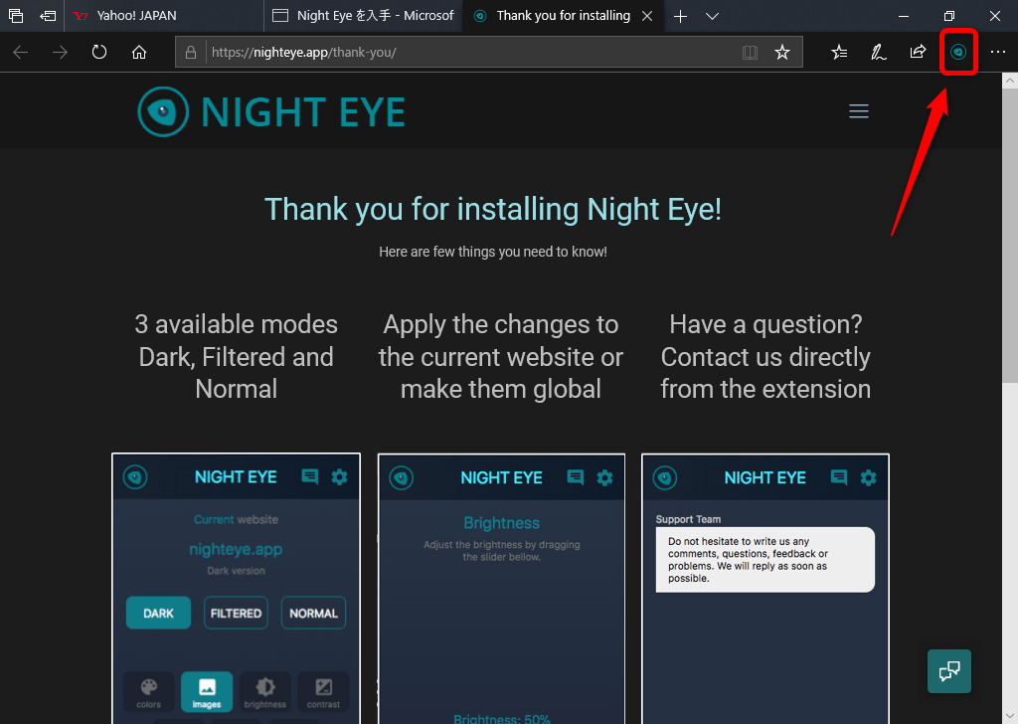The width and height of the screenshot is (1018, 724).
Task: Open the tab list chevron dropdown
Action: (713, 16)
